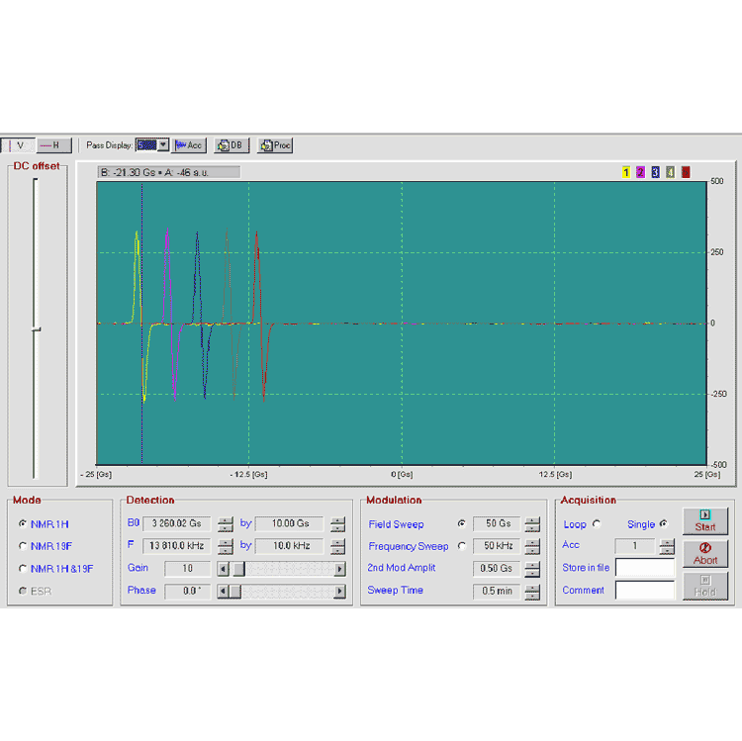Choose the Field Sweep radio option
742x741 pixels.
click(x=462, y=523)
